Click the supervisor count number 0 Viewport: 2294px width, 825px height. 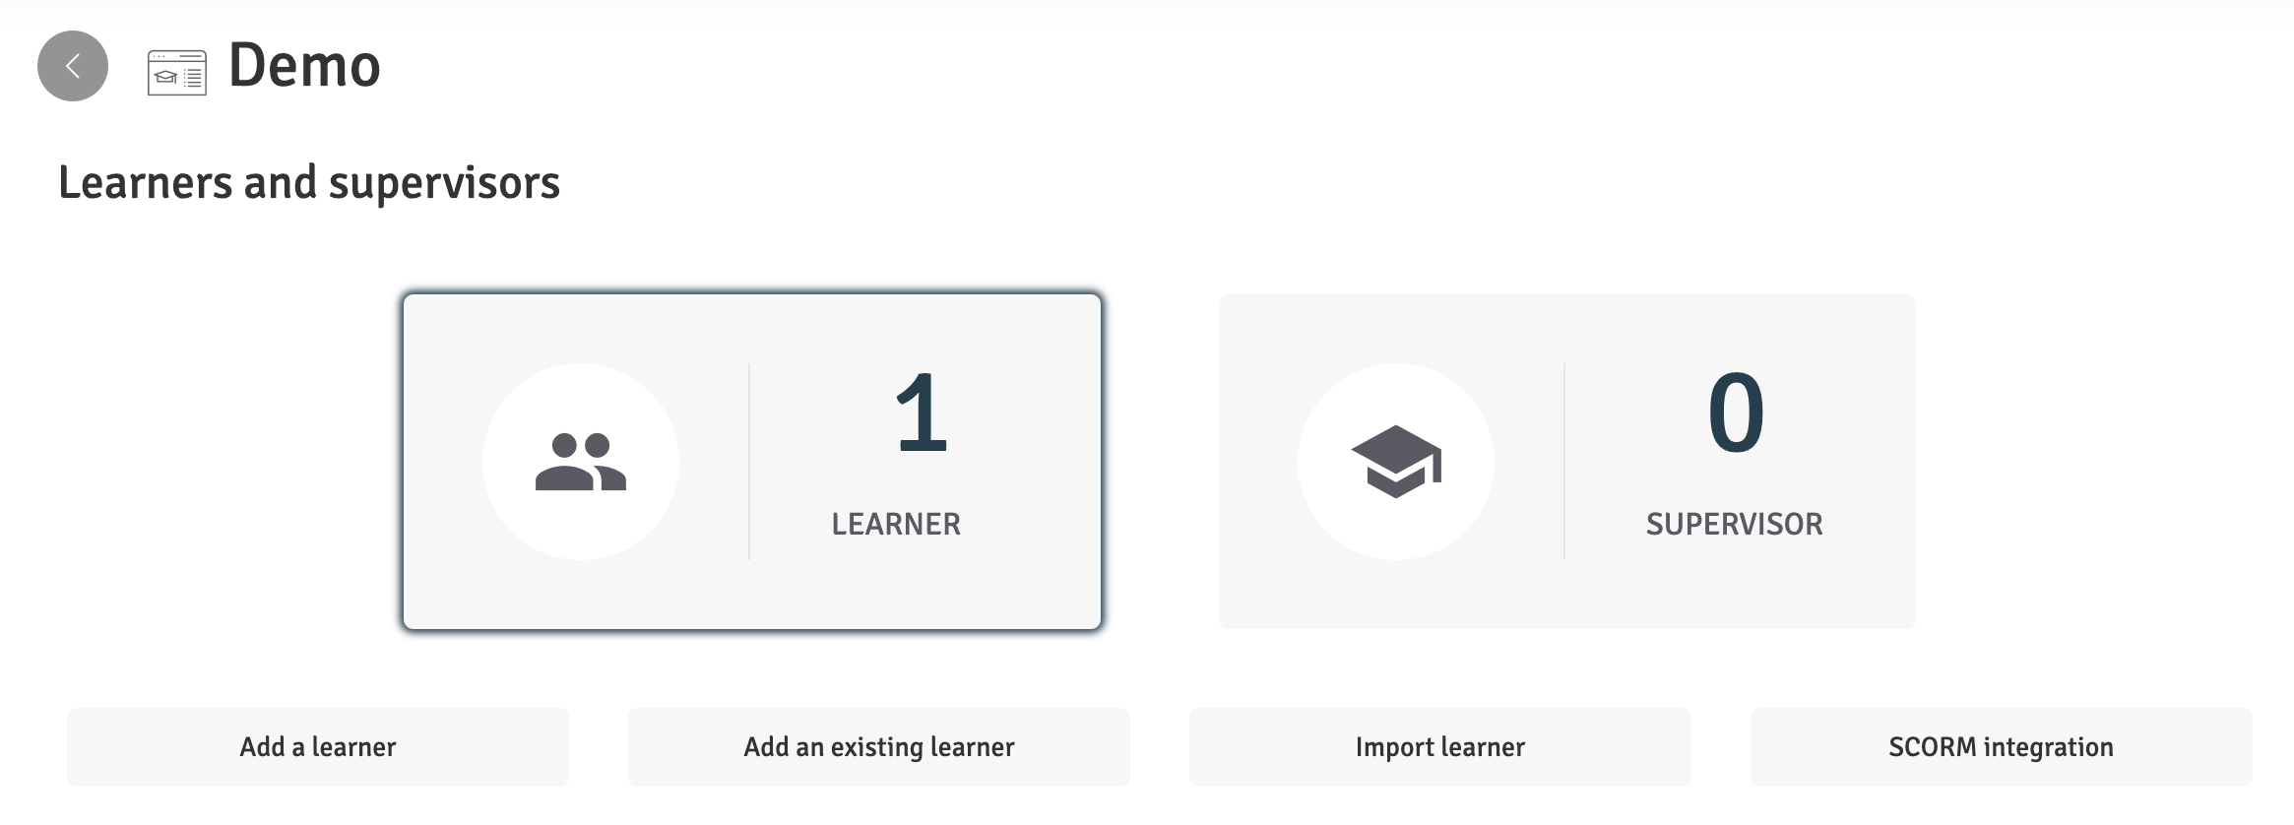[x=1736, y=412]
